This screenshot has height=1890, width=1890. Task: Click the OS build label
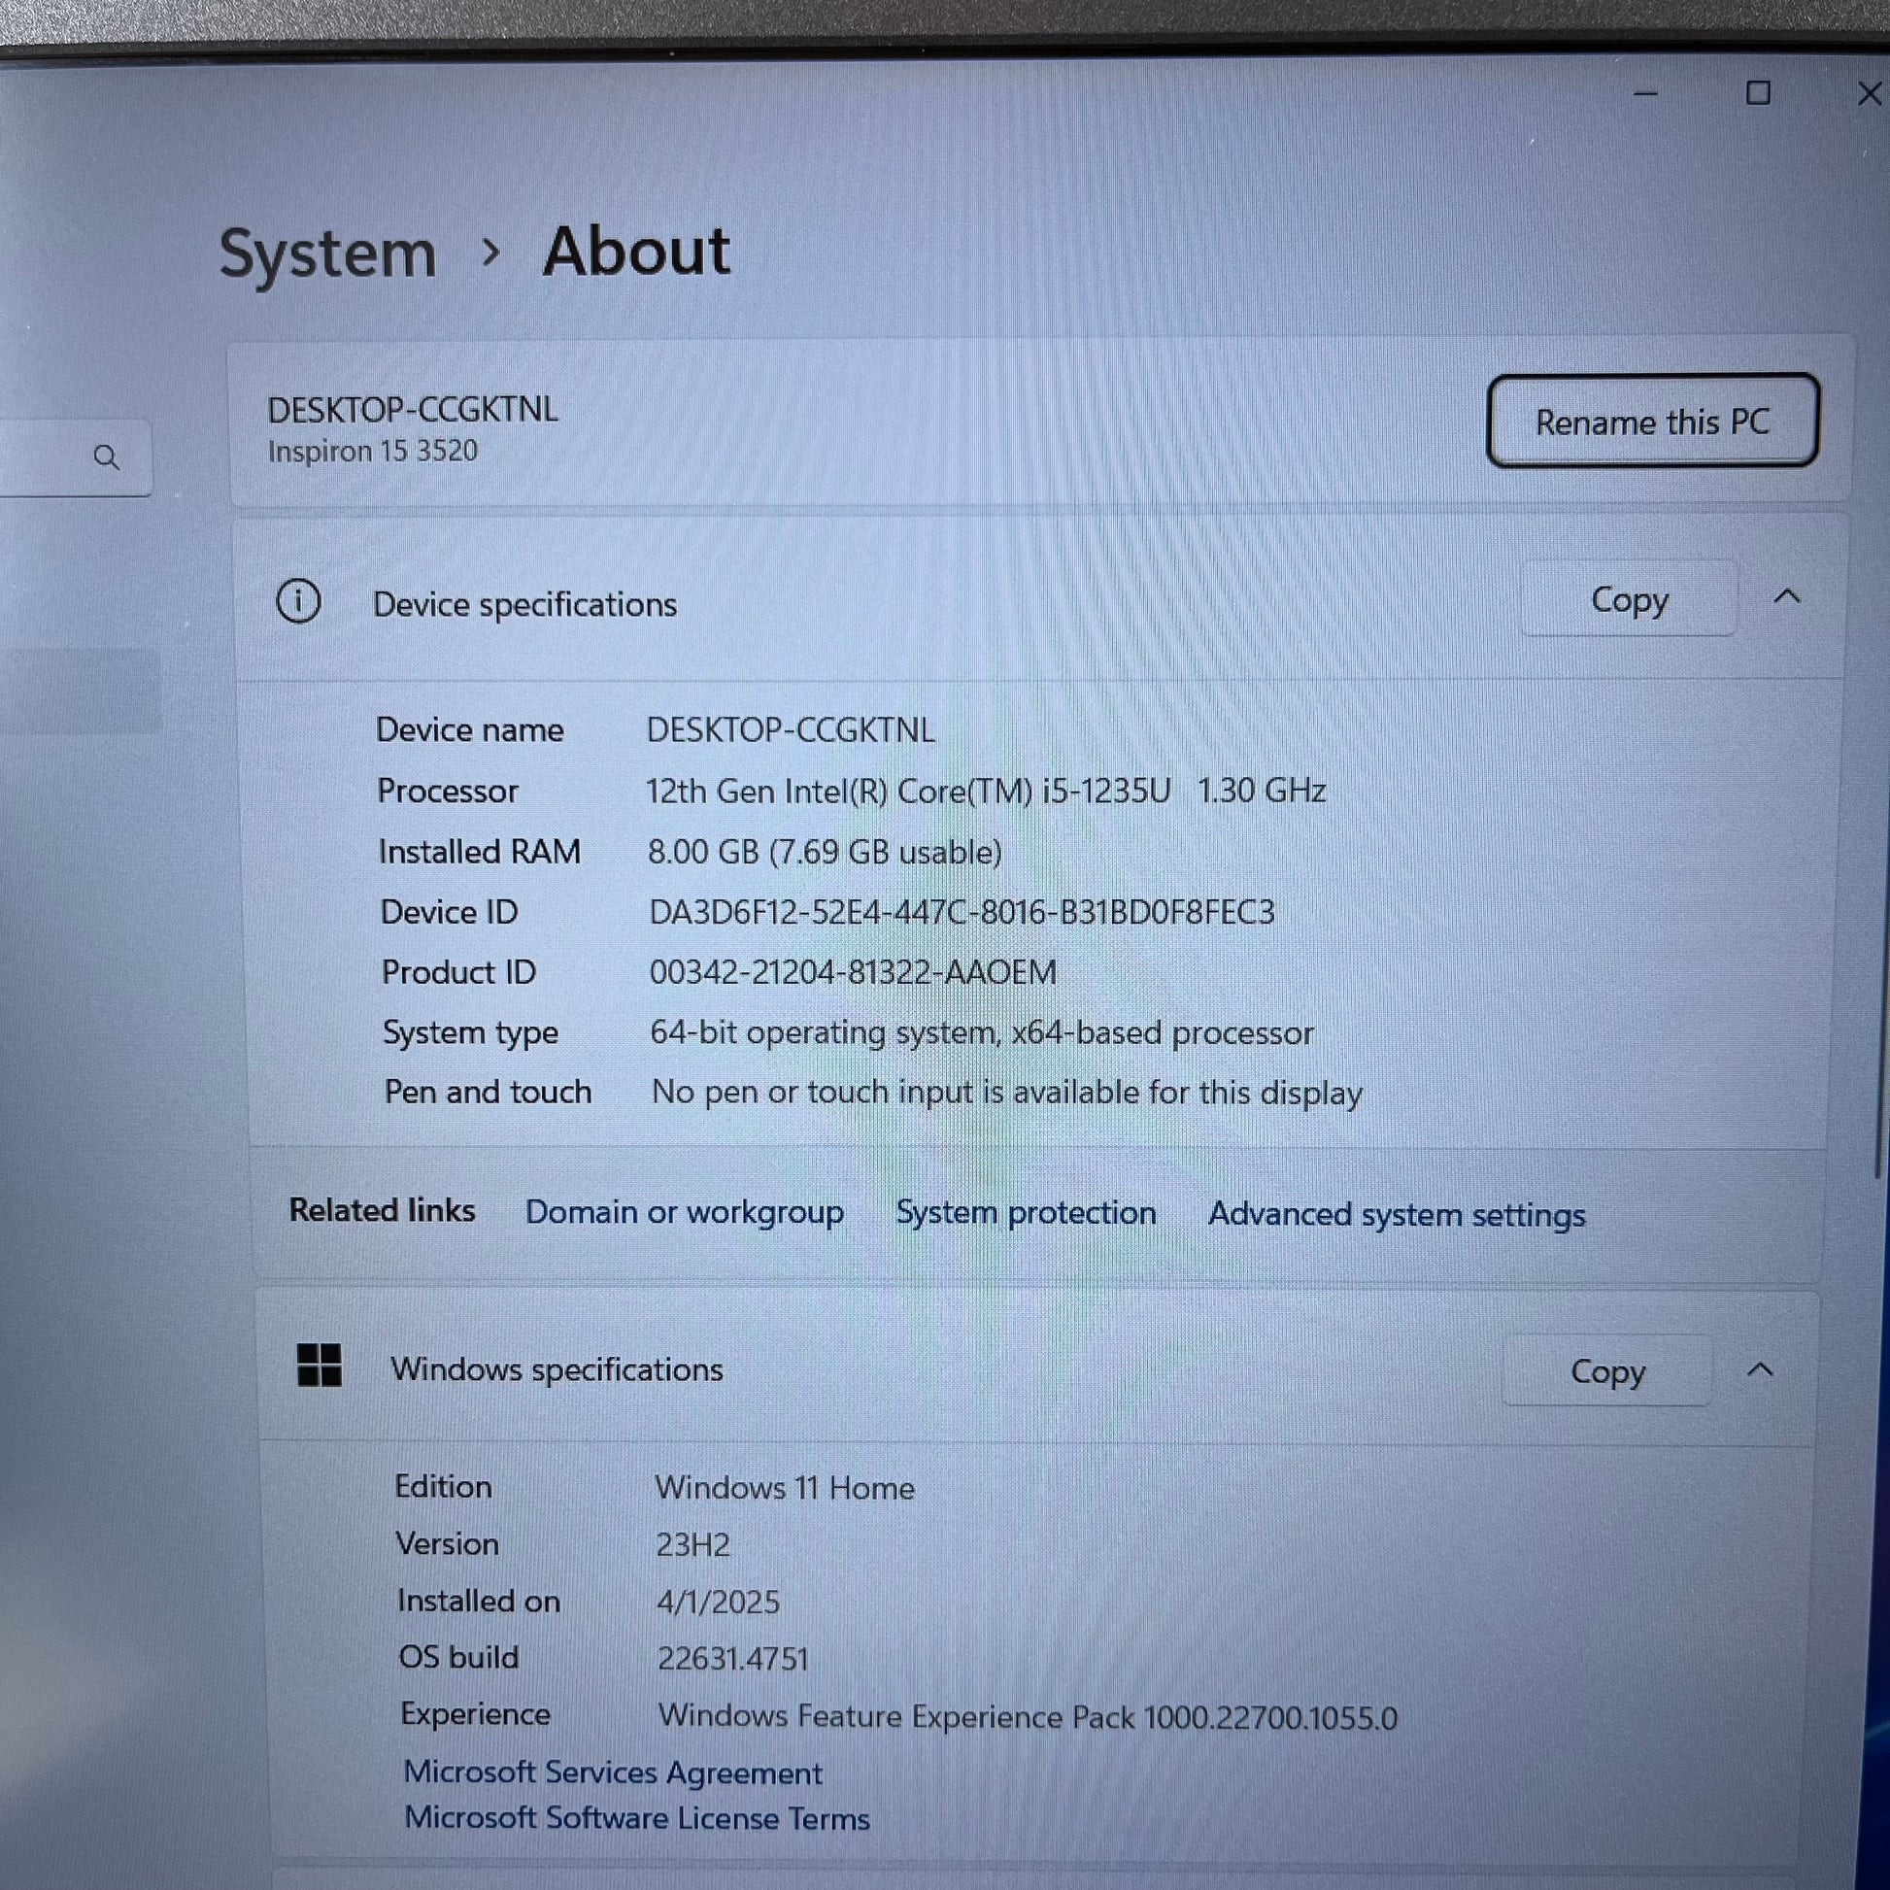tap(457, 1657)
